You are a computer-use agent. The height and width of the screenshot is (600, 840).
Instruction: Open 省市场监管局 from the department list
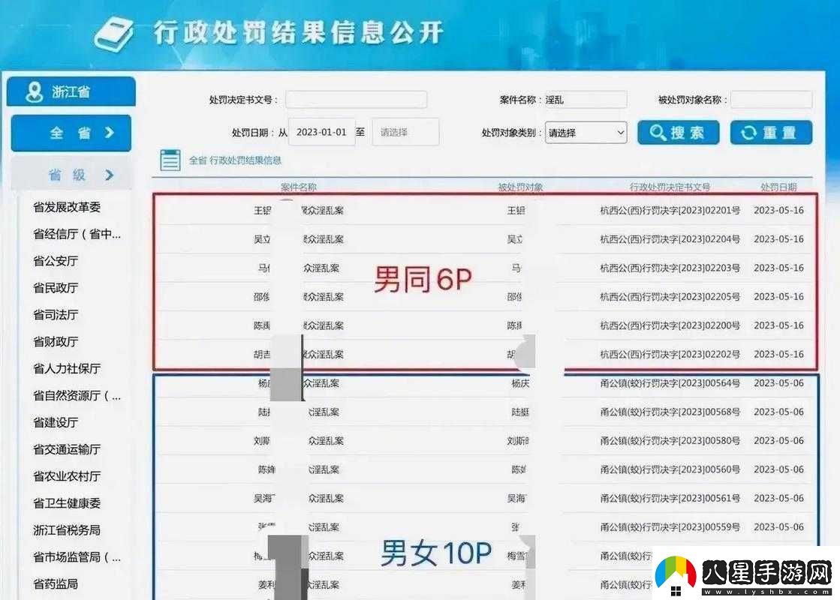(x=76, y=556)
